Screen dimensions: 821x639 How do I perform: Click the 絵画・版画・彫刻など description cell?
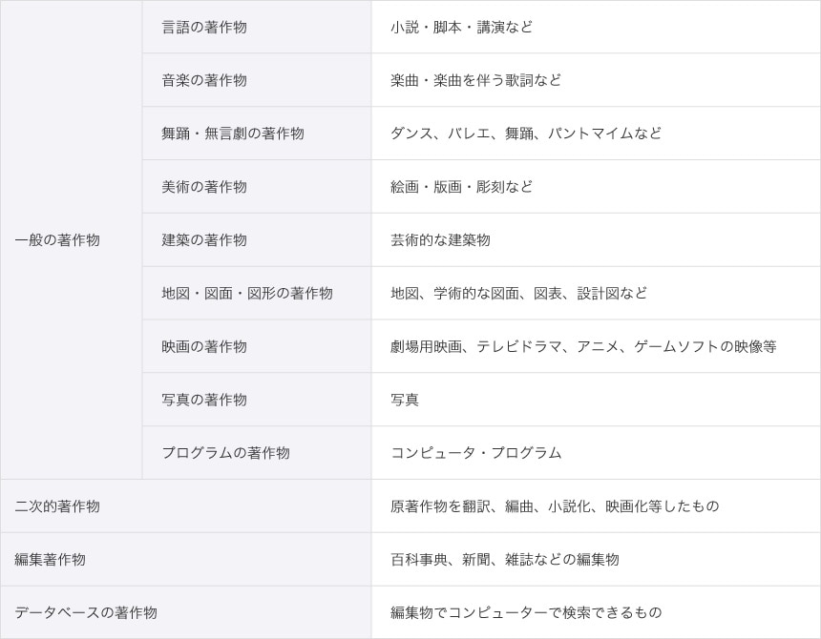coord(461,187)
